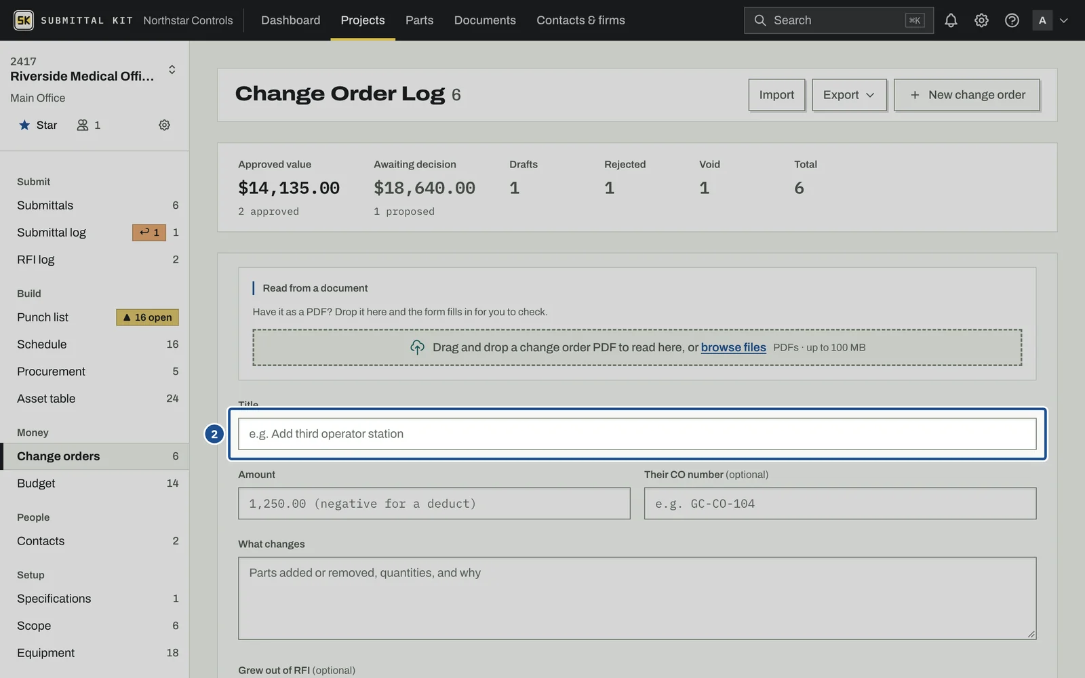
Task: Open RFI log in sidebar
Action: [95, 260]
